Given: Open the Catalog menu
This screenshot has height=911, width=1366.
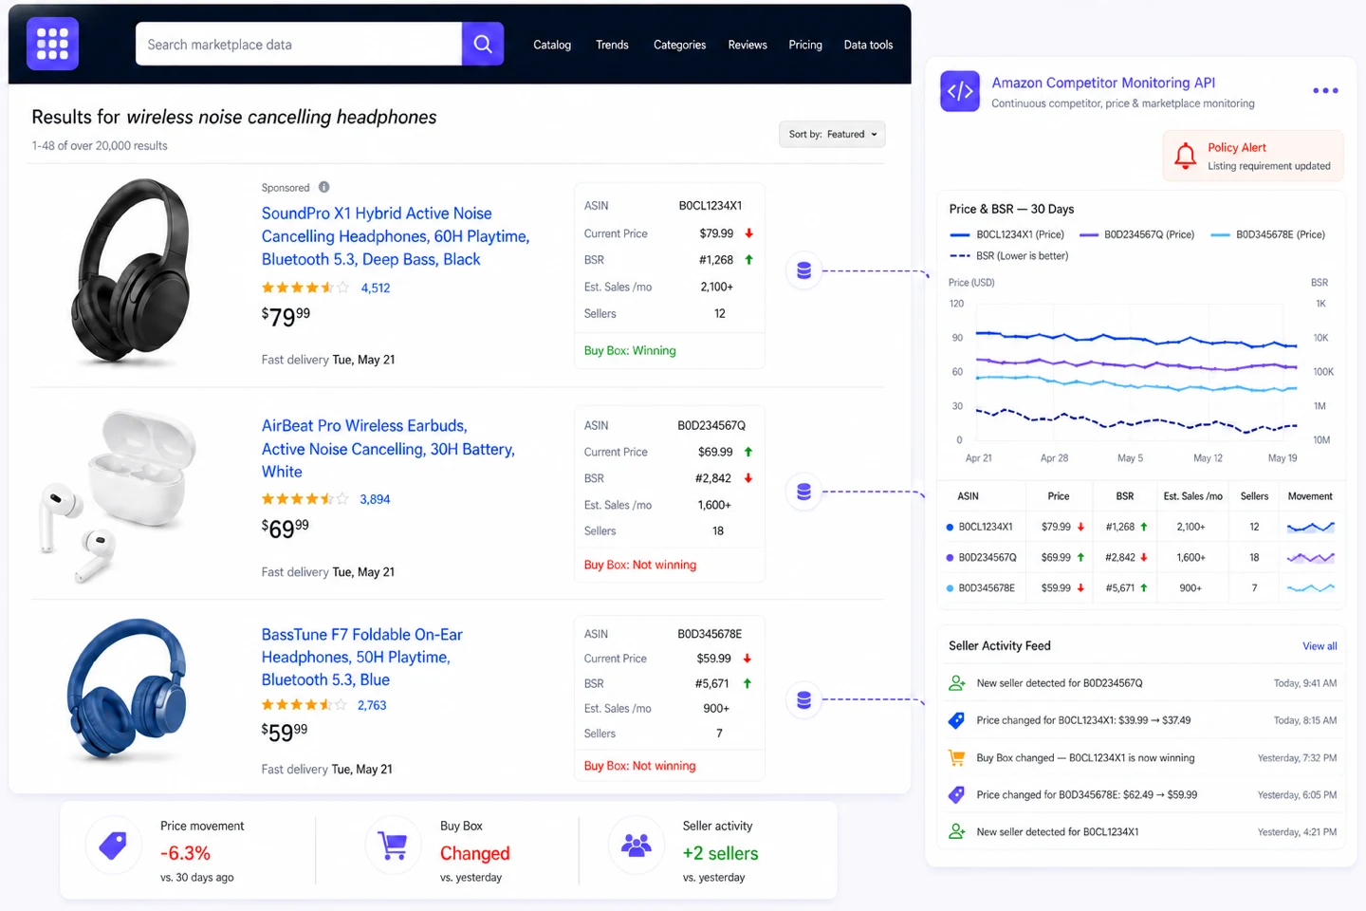Looking at the screenshot, I should 552,45.
